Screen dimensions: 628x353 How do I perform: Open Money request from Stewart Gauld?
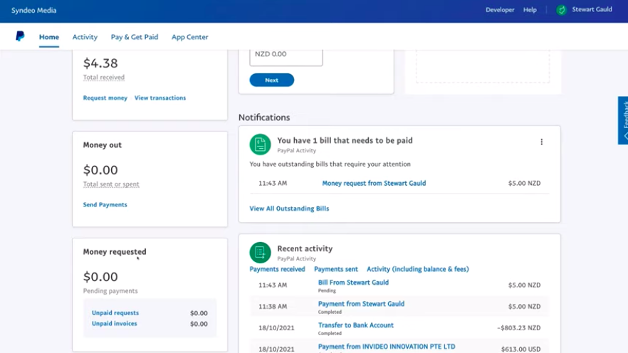point(374,184)
